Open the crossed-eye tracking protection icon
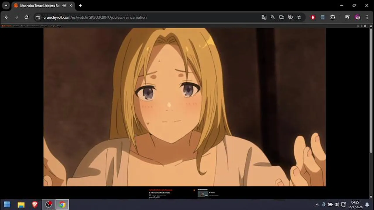The image size is (374, 210). [290, 17]
